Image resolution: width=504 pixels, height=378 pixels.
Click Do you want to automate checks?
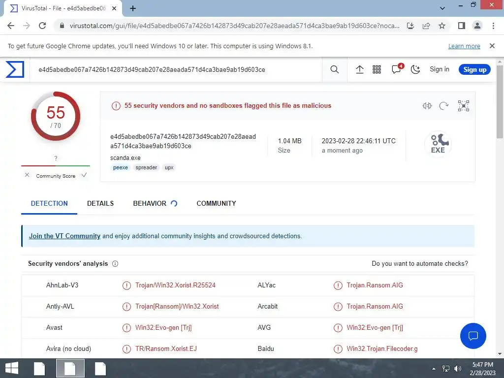click(x=420, y=264)
